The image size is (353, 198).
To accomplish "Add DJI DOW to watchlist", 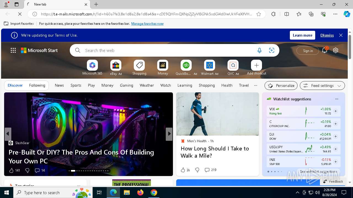I will click(x=336, y=136).
